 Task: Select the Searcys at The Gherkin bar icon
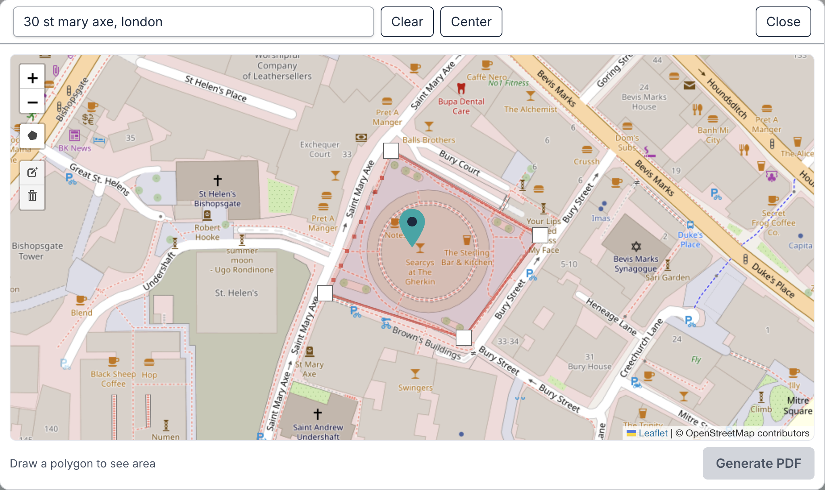(x=419, y=248)
